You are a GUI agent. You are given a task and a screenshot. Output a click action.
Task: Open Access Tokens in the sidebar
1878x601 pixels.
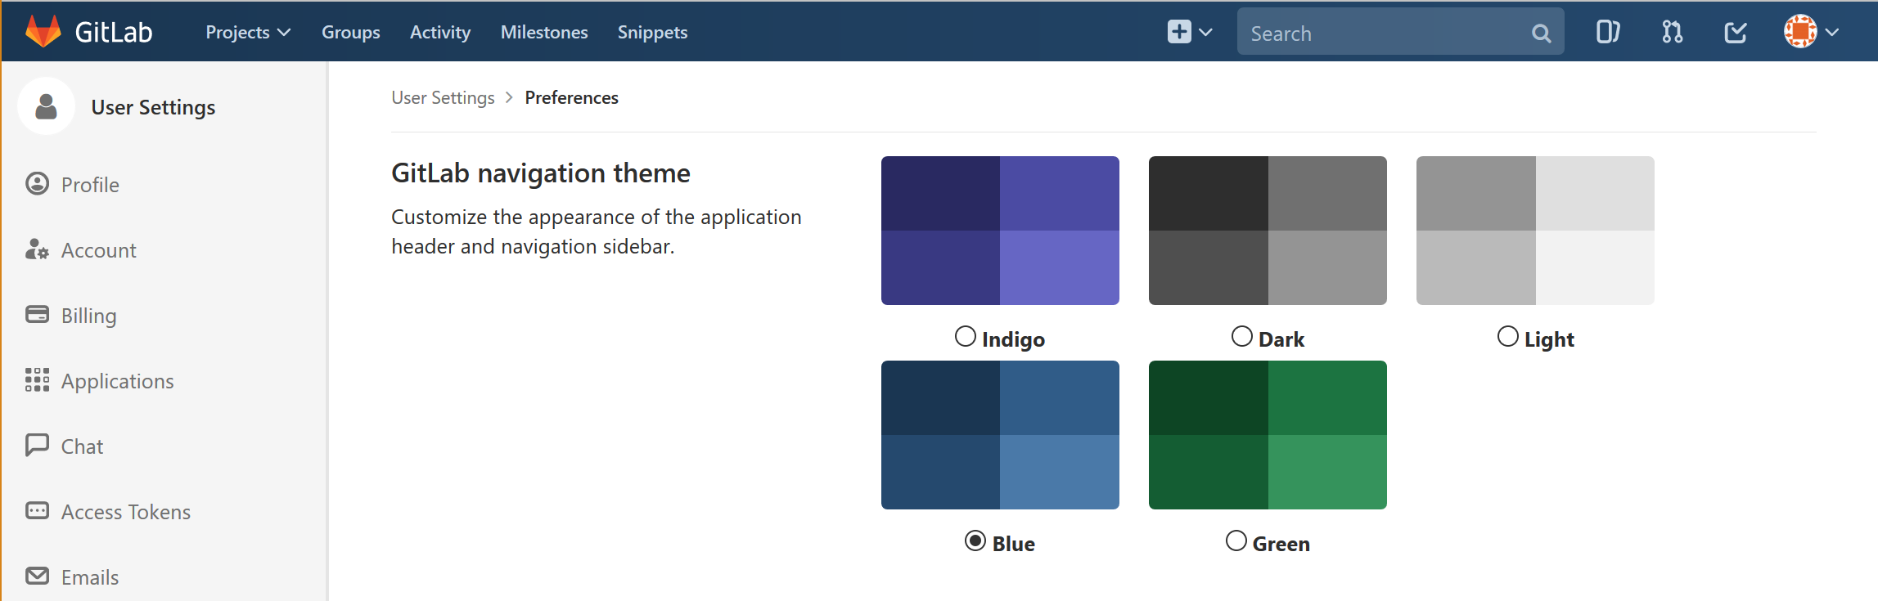pyautogui.click(x=125, y=512)
